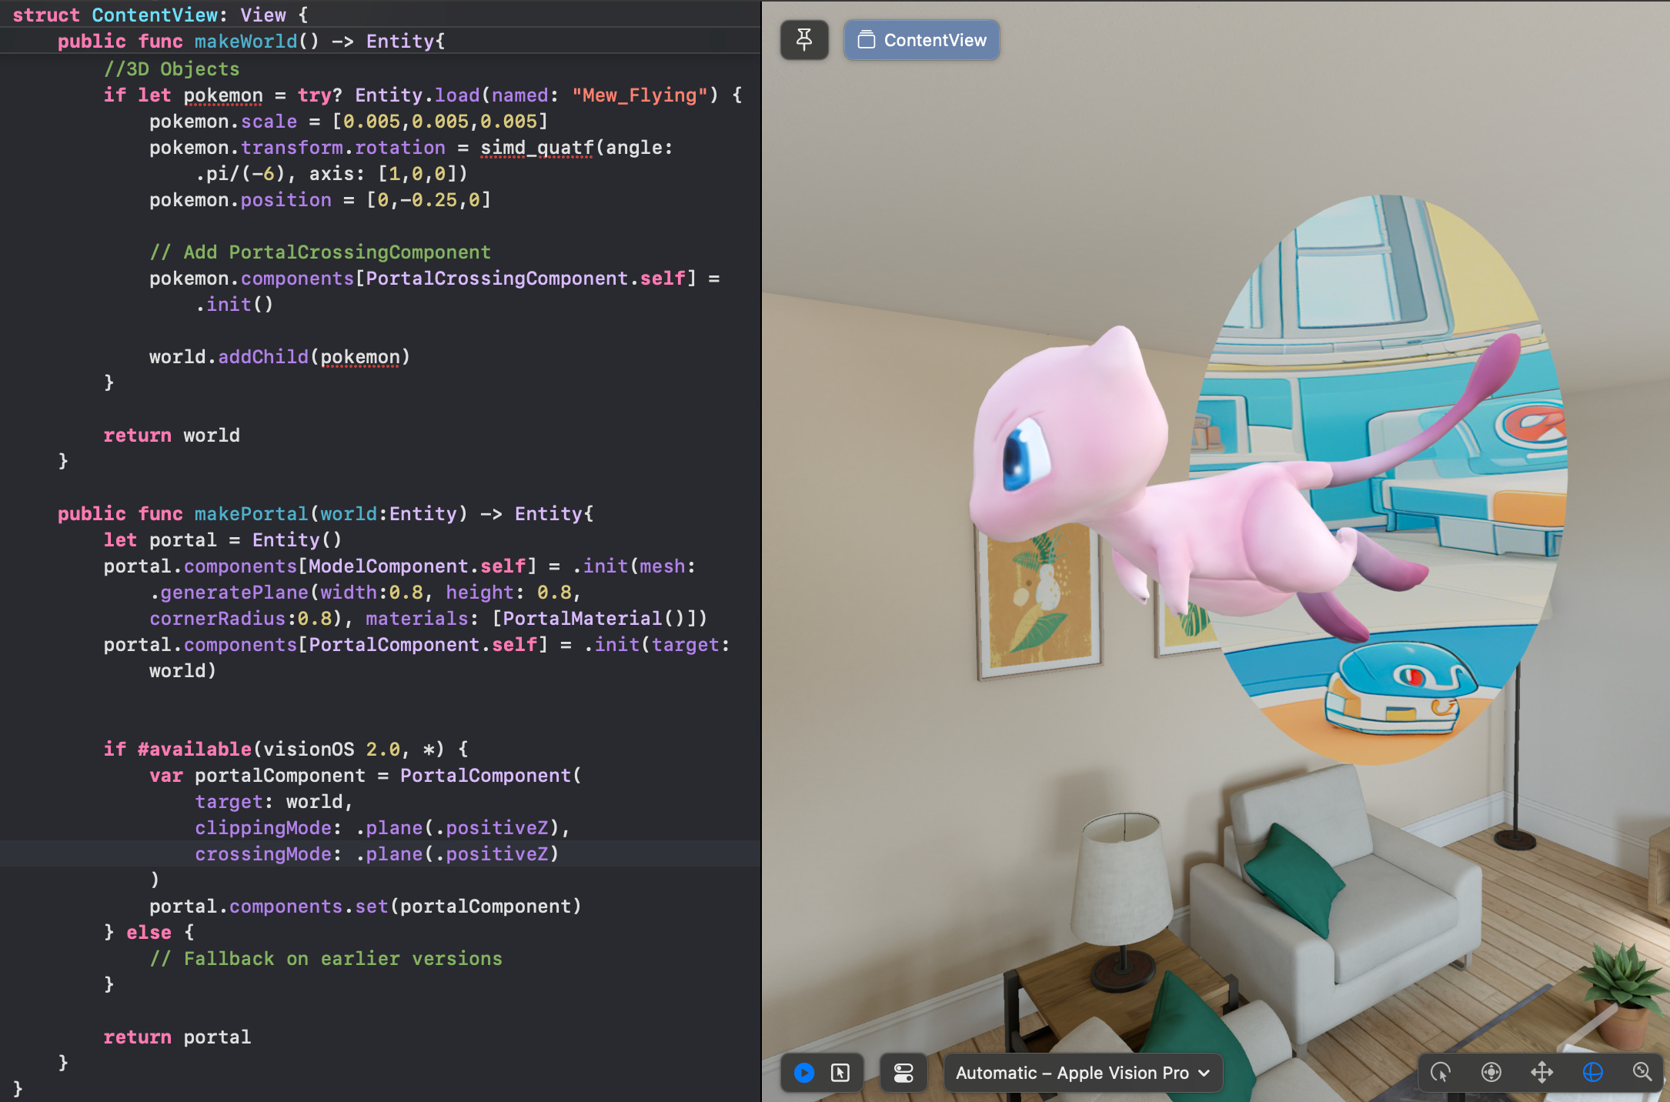Select the tilt/look-around camera control
This screenshot has width=1670, height=1102.
1491,1072
